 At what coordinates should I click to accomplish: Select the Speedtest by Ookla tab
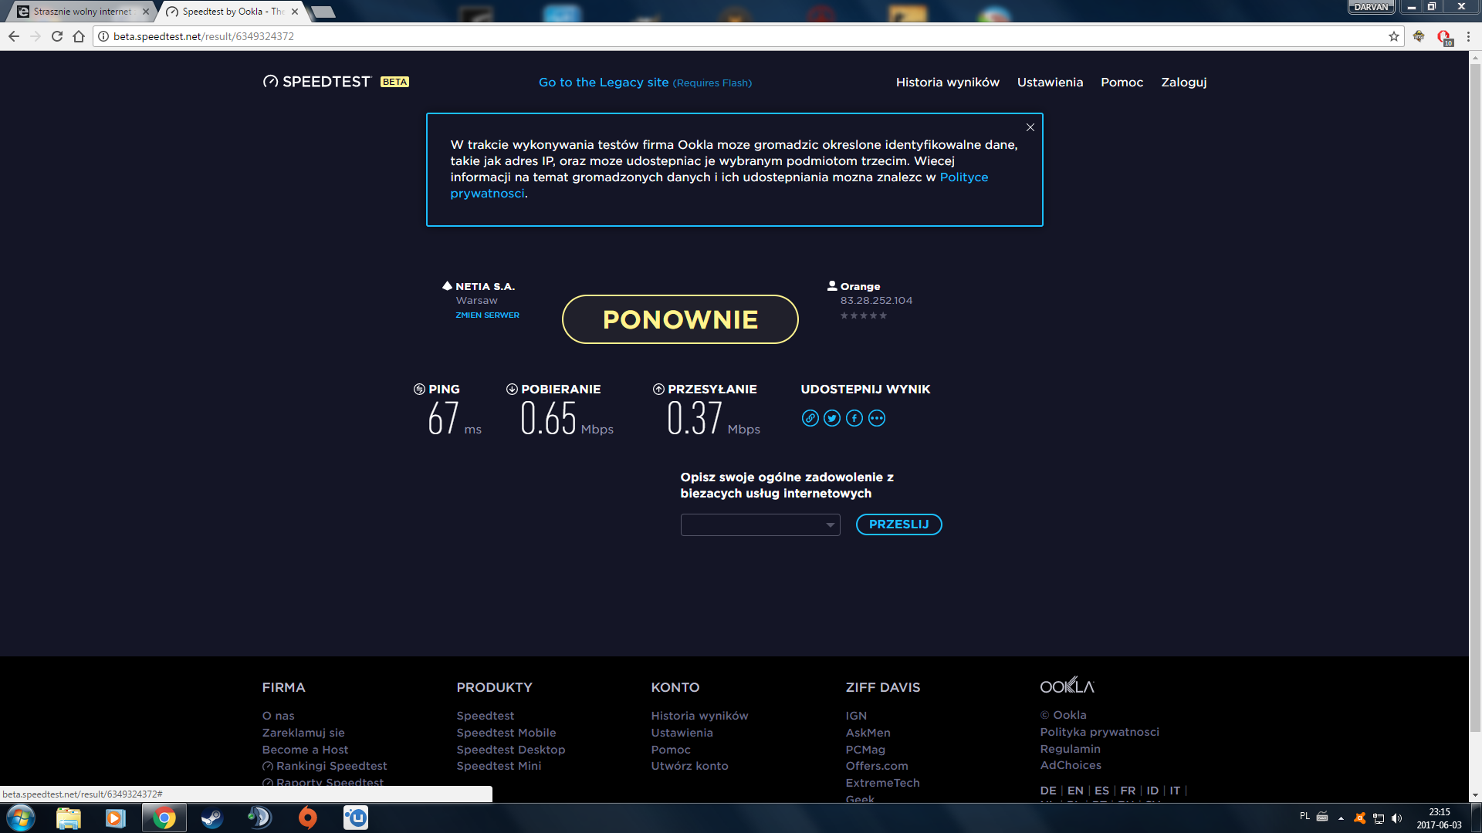point(233,12)
